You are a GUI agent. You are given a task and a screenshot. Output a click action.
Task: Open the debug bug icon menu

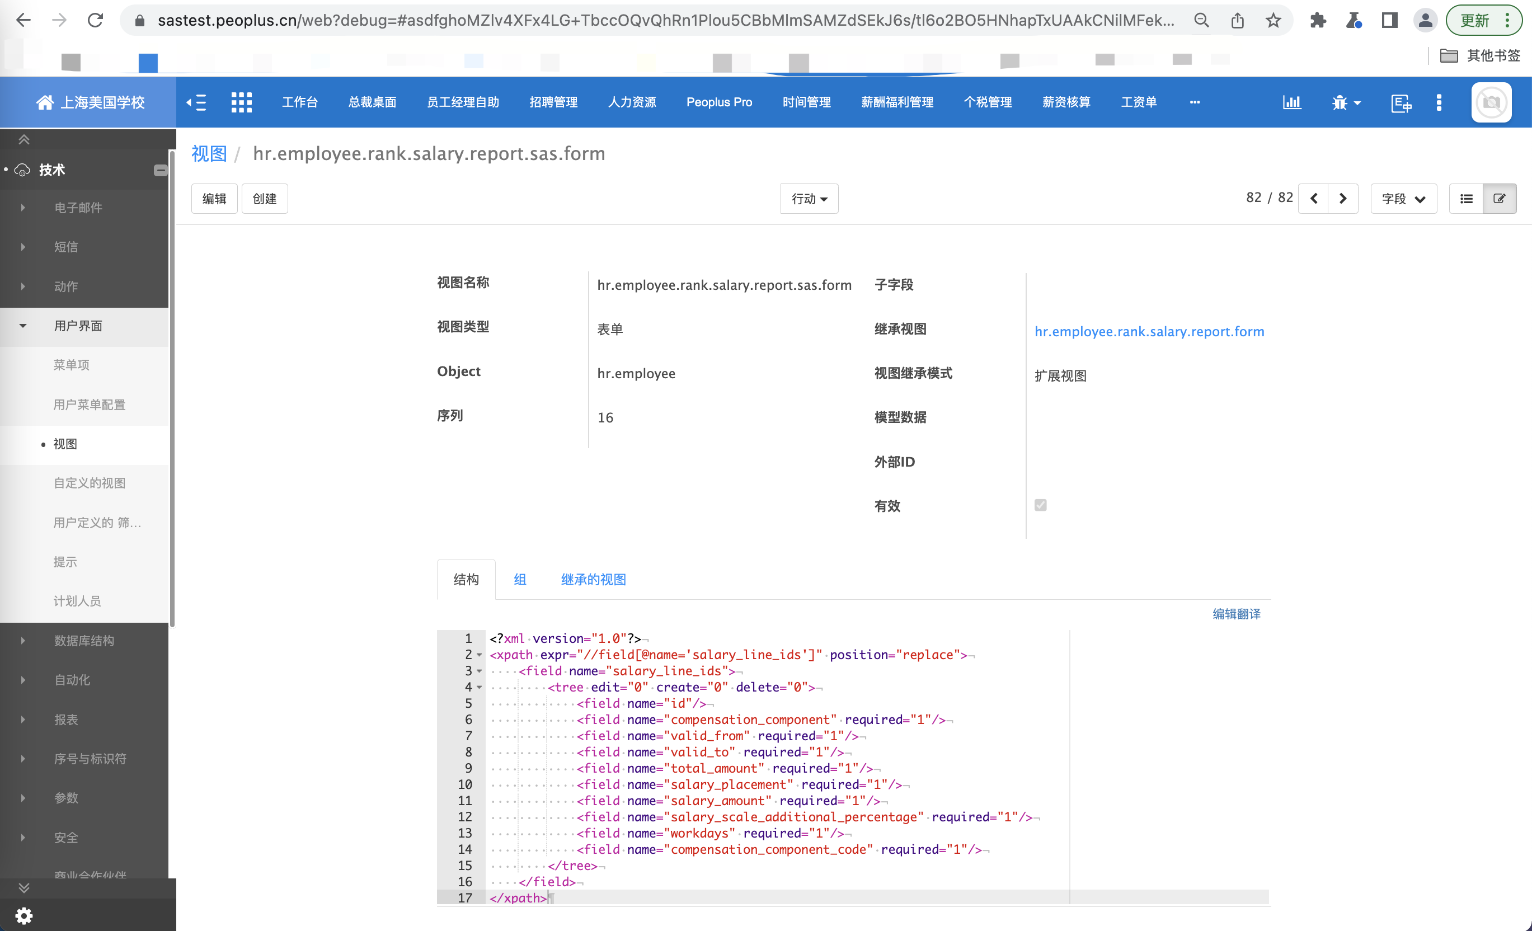(x=1346, y=102)
